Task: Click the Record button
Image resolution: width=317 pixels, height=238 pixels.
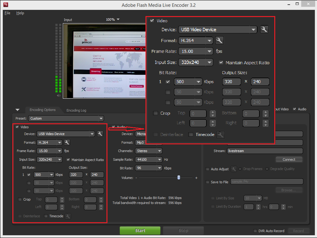Action: (299, 231)
